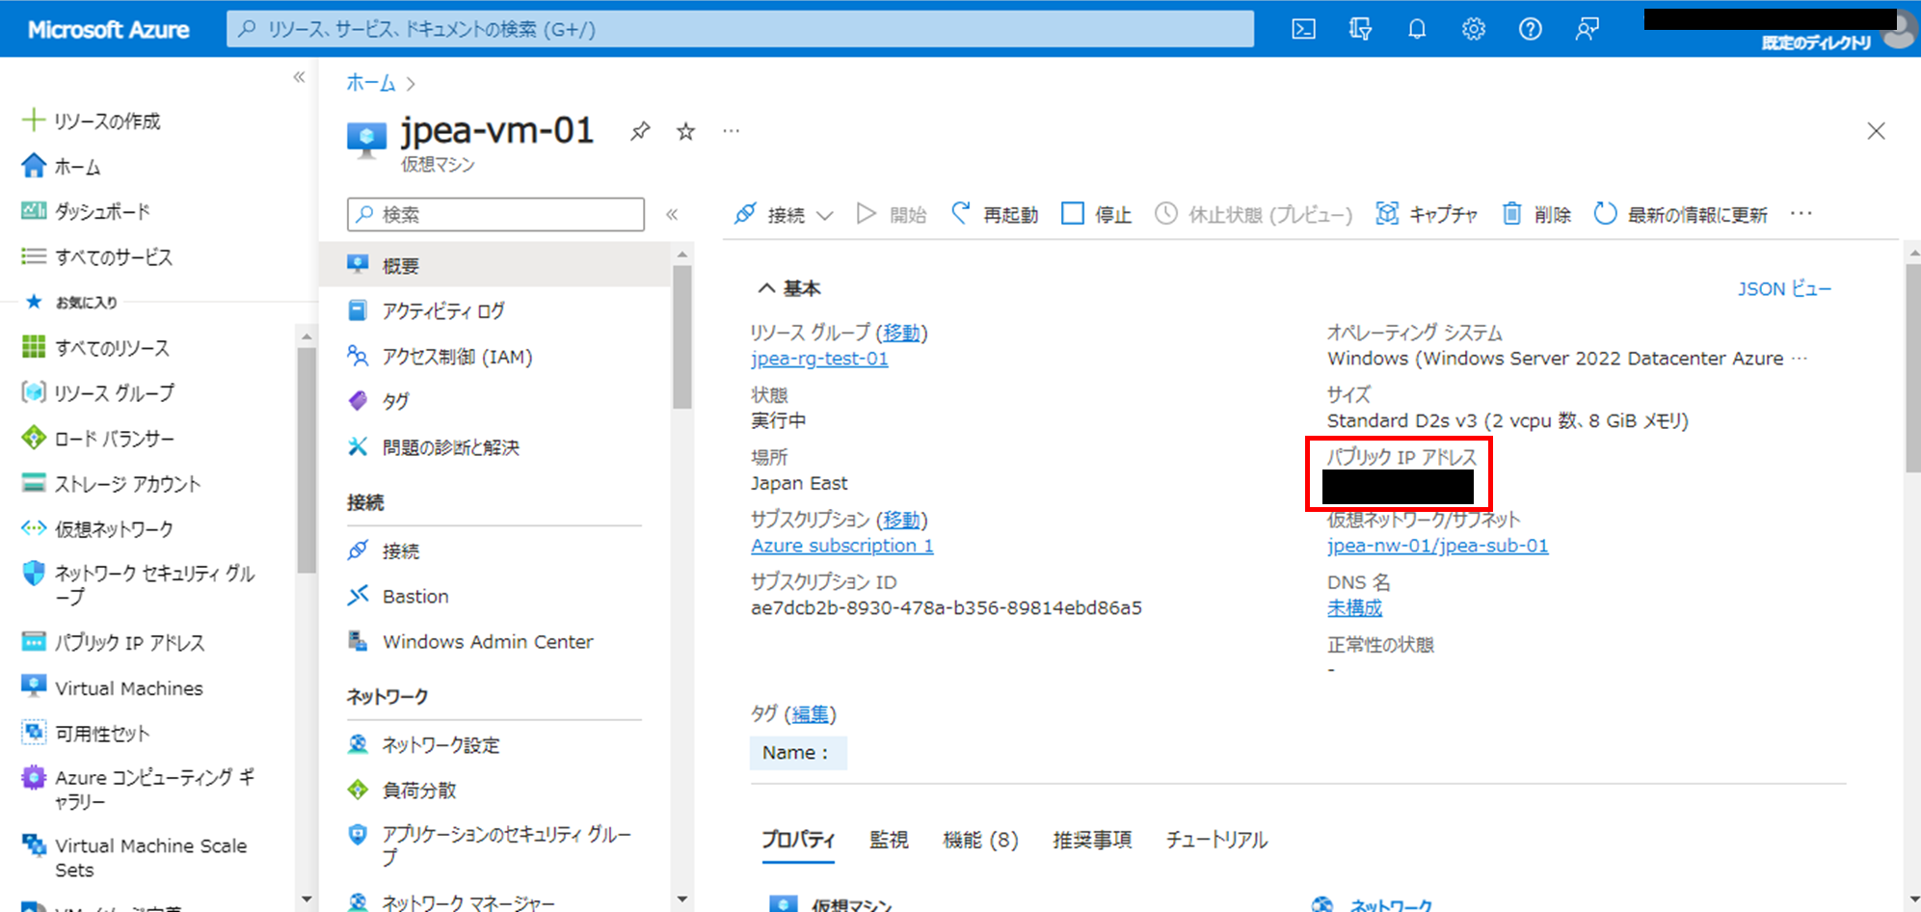
Task: Click the 削除 delete button
Action: coord(1537,214)
